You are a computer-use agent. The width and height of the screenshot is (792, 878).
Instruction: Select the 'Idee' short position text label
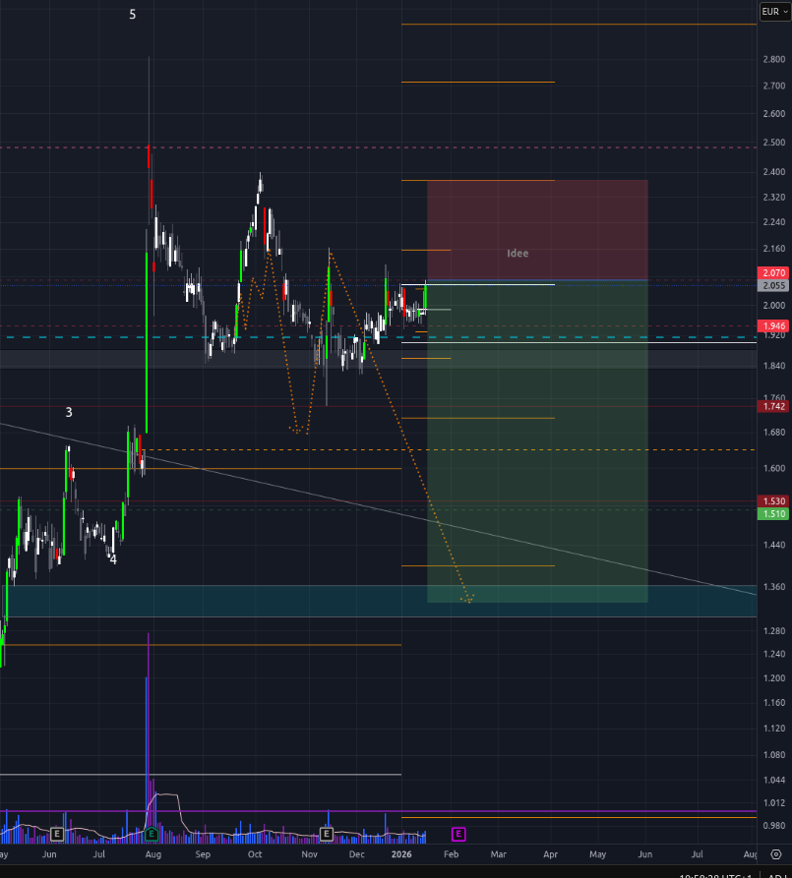(x=518, y=254)
